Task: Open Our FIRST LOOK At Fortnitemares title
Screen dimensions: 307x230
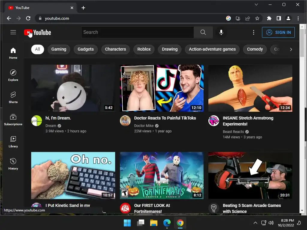Action: click(x=152, y=208)
